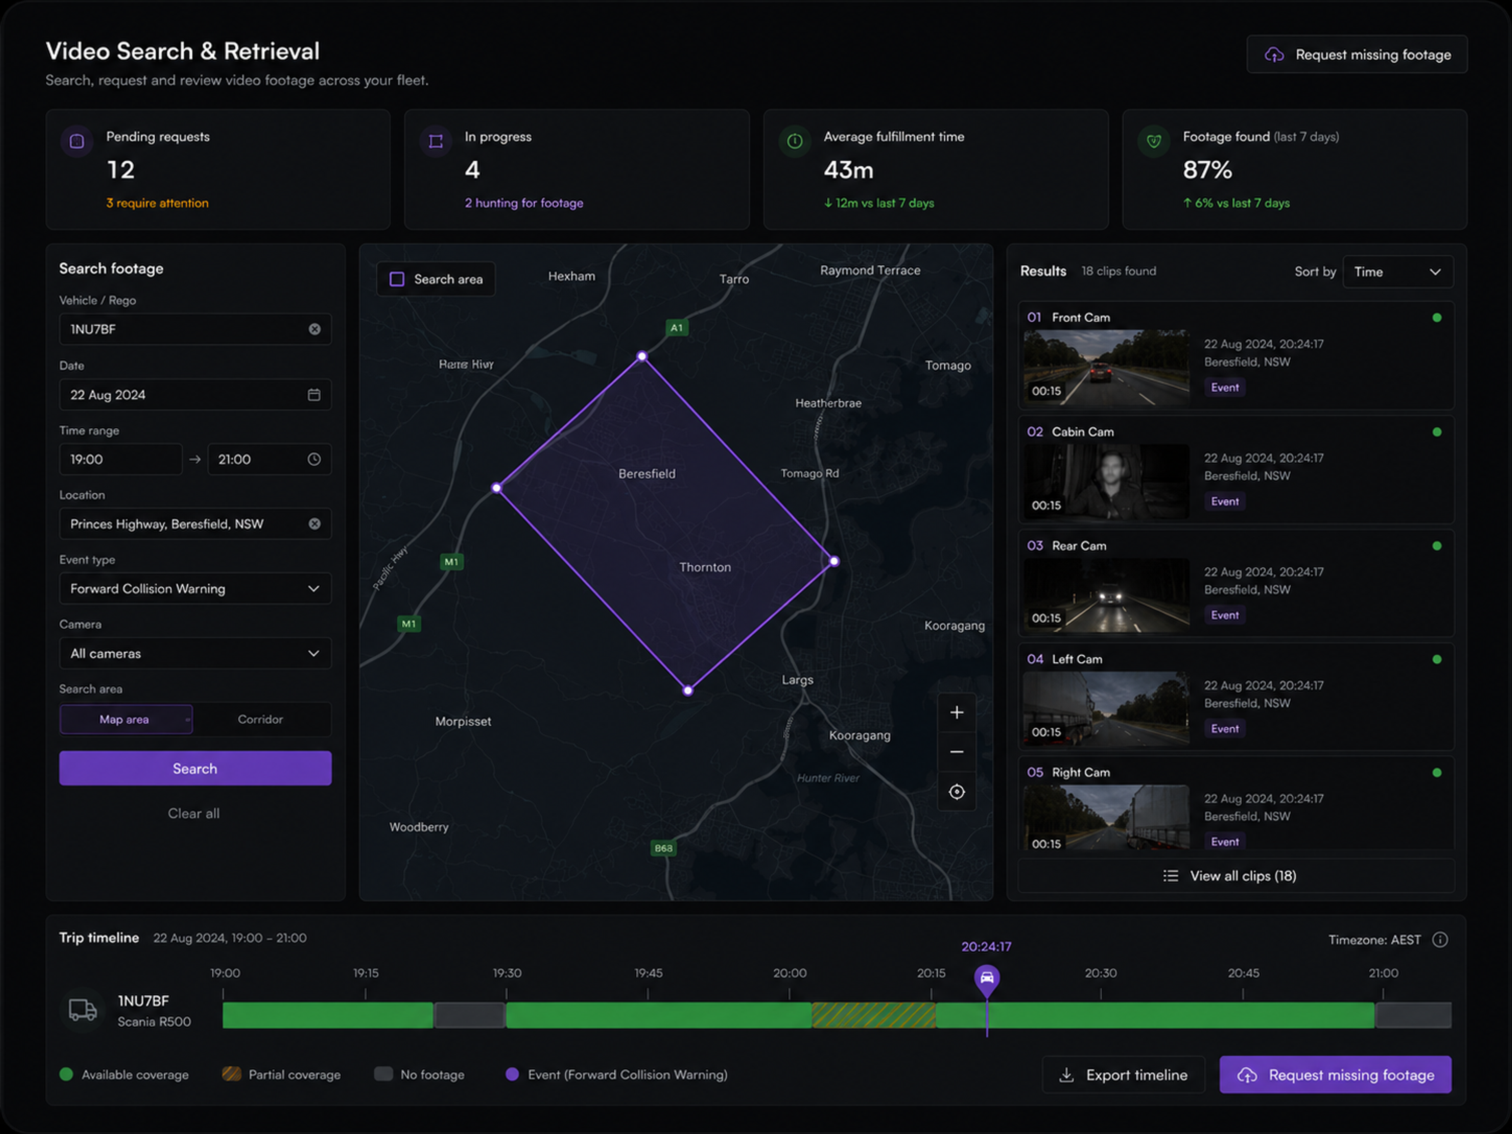Open the Rear Cam clip thumbnail

1106,595
